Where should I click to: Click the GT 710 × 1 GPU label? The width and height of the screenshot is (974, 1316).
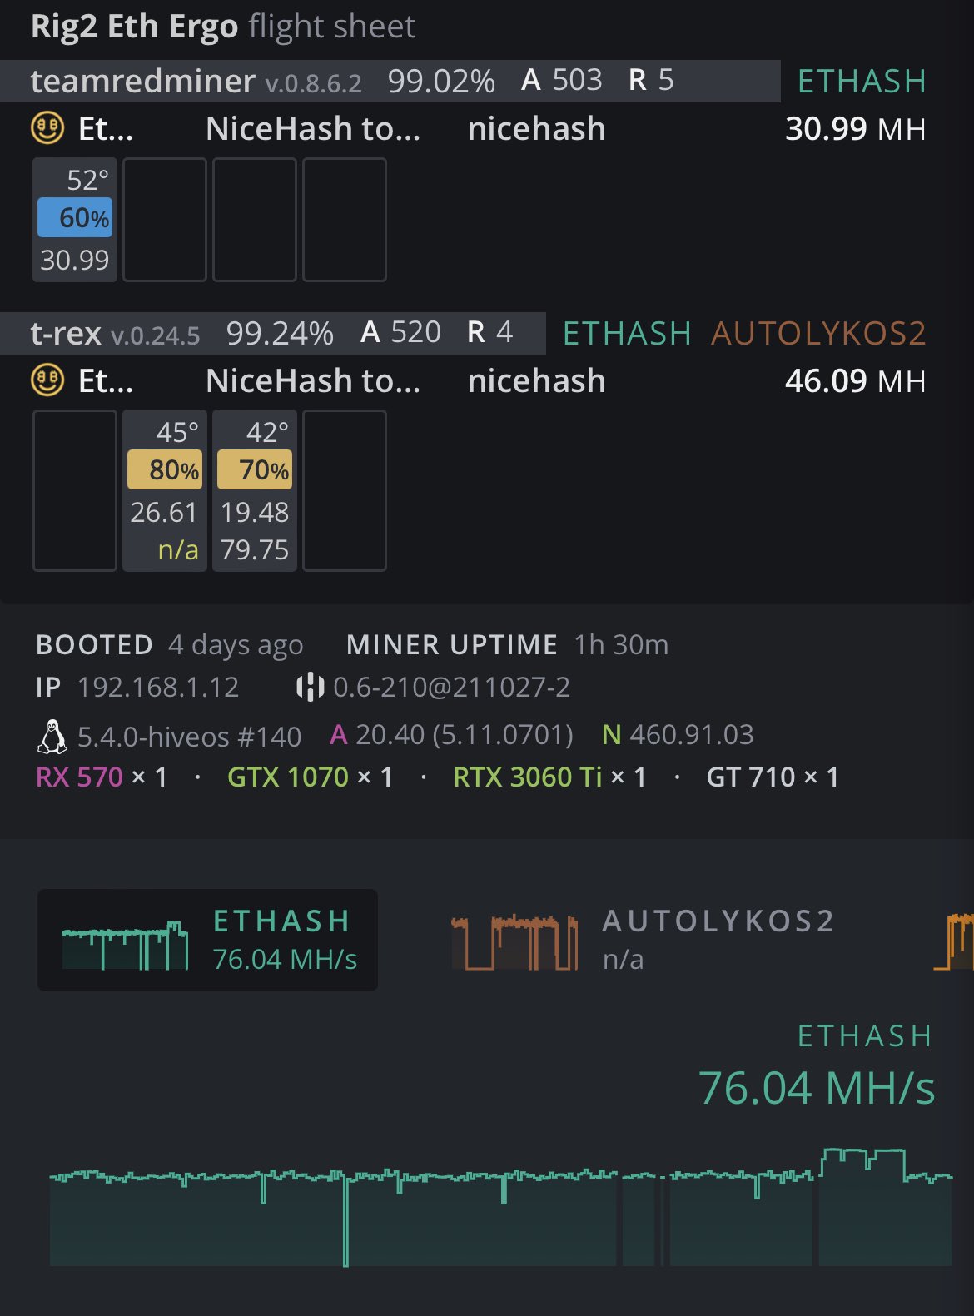pos(773,777)
